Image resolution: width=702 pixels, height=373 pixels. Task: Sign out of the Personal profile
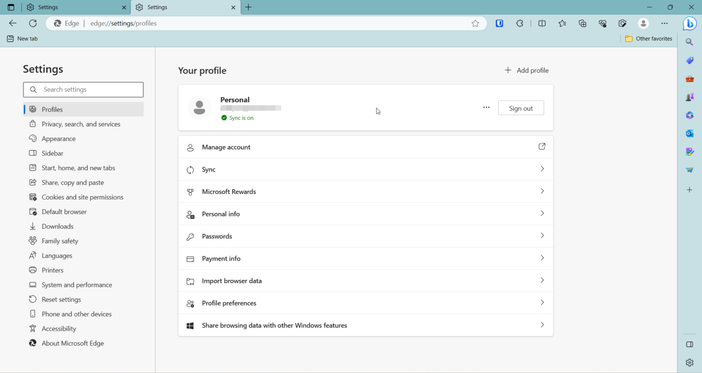click(x=521, y=108)
